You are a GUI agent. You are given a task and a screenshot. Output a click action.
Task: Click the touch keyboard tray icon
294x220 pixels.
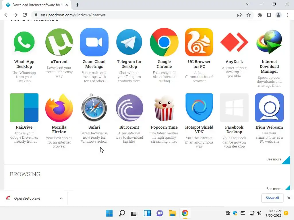[x=243, y=213]
